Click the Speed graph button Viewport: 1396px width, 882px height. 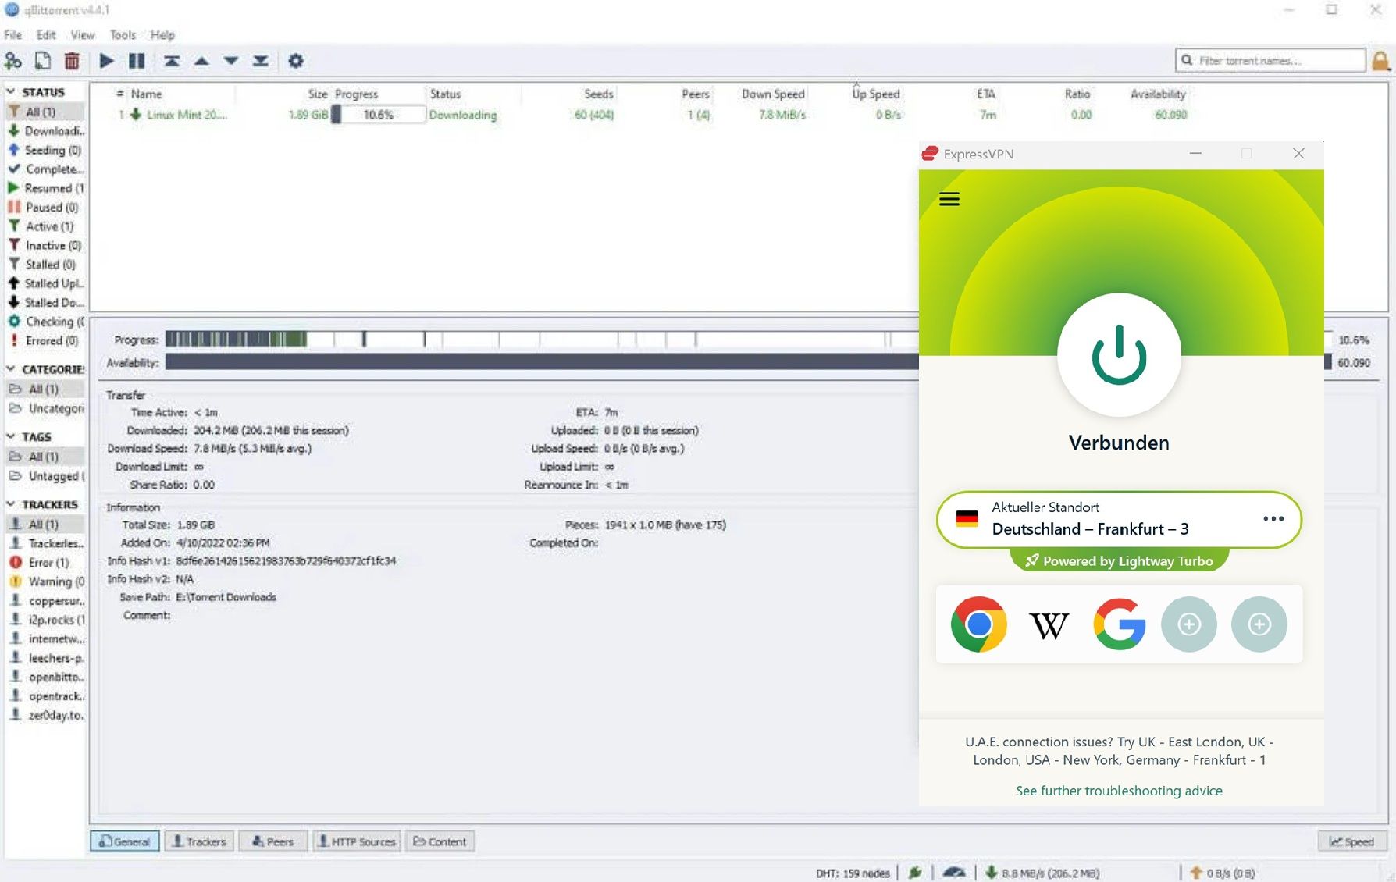(1352, 841)
